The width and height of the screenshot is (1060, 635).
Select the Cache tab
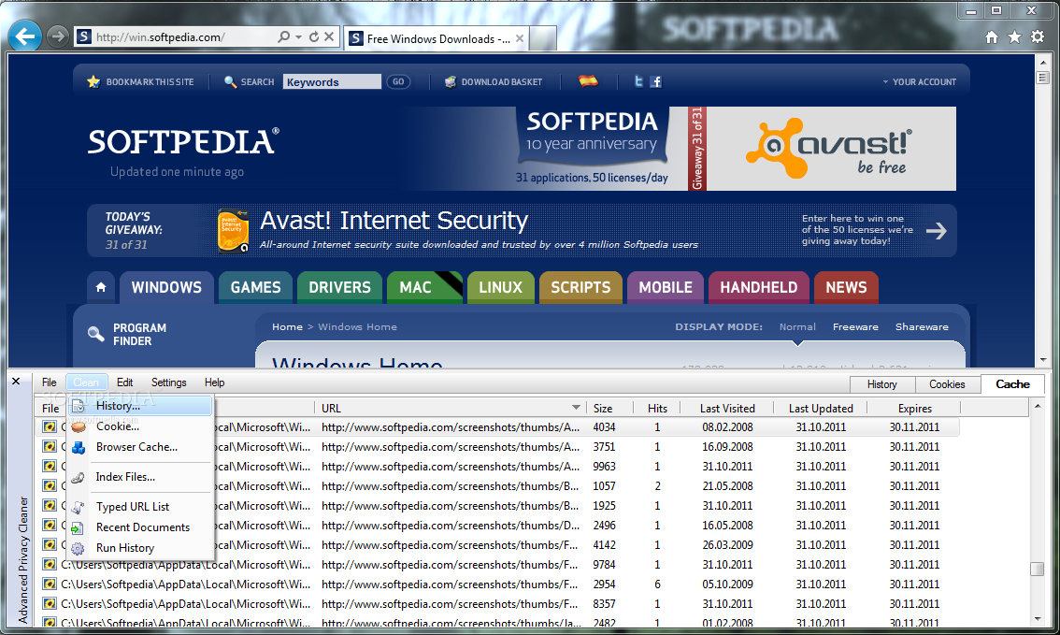tap(1012, 383)
